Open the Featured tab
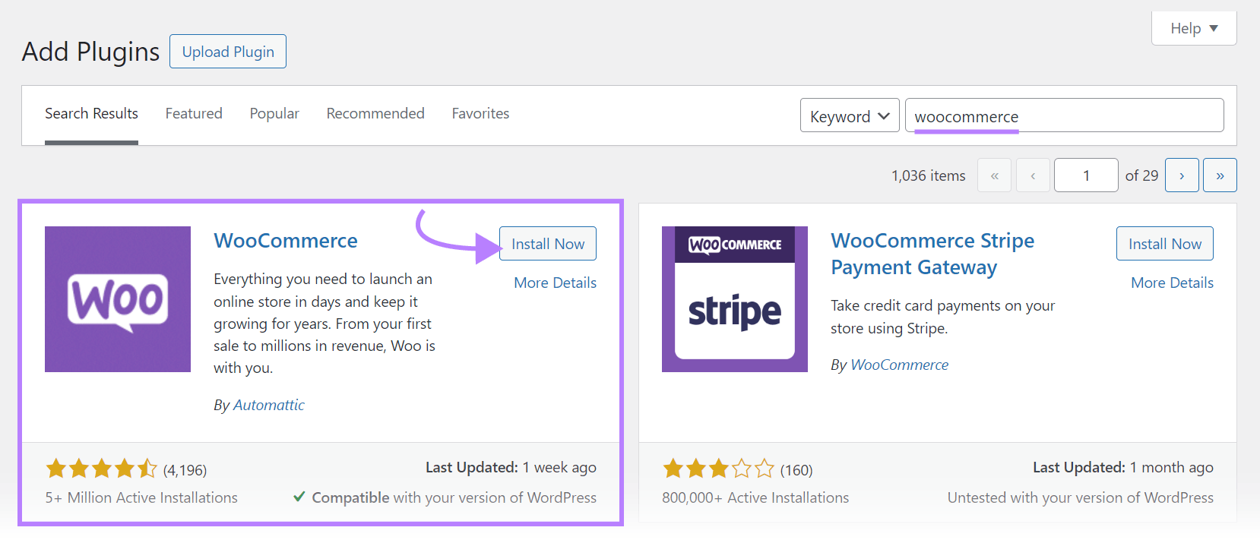This screenshot has height=540, width=1260. [194, 113]
